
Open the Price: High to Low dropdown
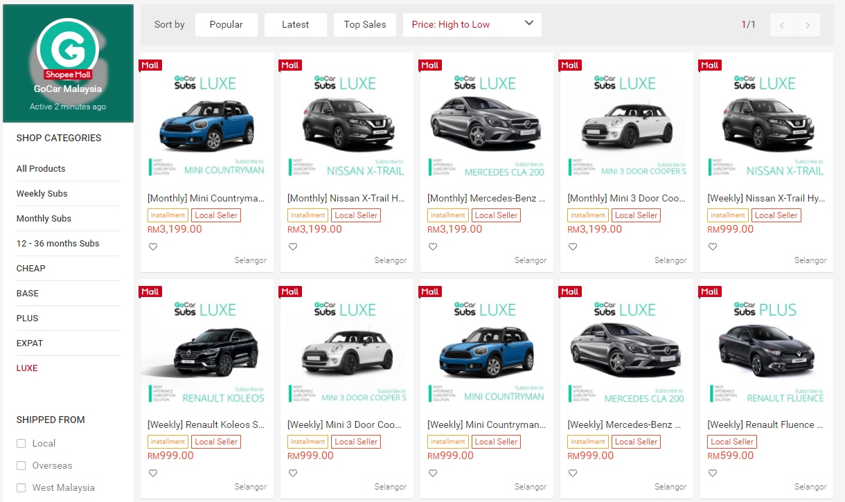472,25
